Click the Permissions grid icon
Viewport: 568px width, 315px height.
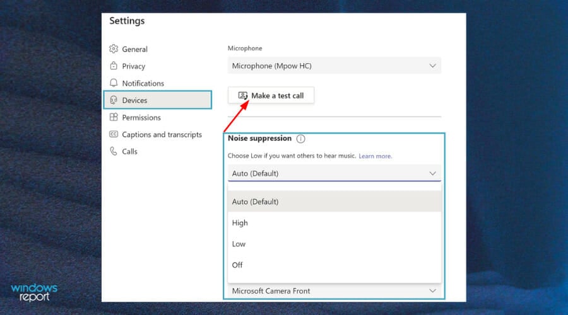pos(114,117)
